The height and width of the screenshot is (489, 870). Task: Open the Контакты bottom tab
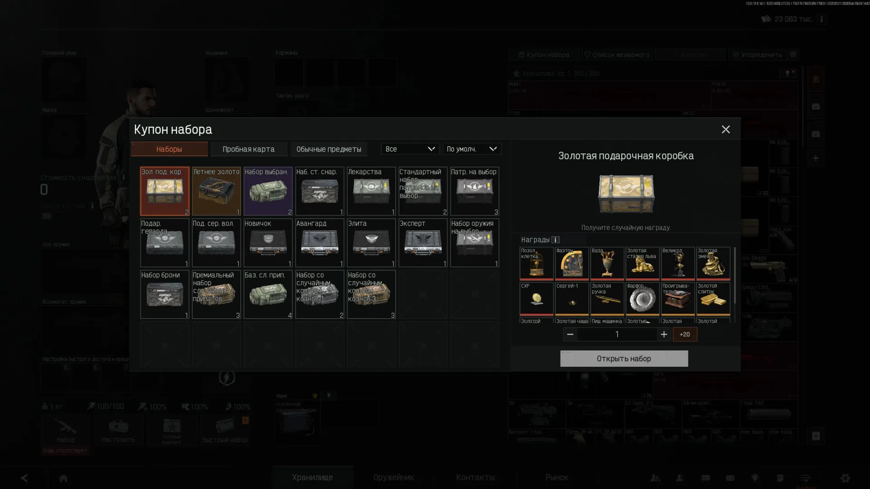[x=475, y=477]
